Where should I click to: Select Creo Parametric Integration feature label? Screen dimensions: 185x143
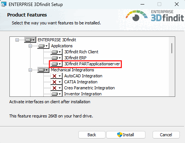click(89, 88)
